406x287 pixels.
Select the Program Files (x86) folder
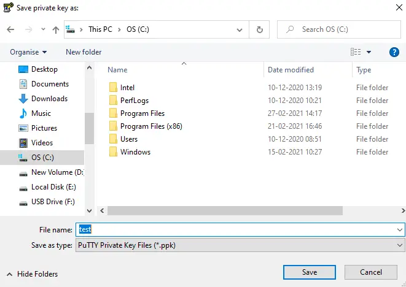tap(151, 126)
